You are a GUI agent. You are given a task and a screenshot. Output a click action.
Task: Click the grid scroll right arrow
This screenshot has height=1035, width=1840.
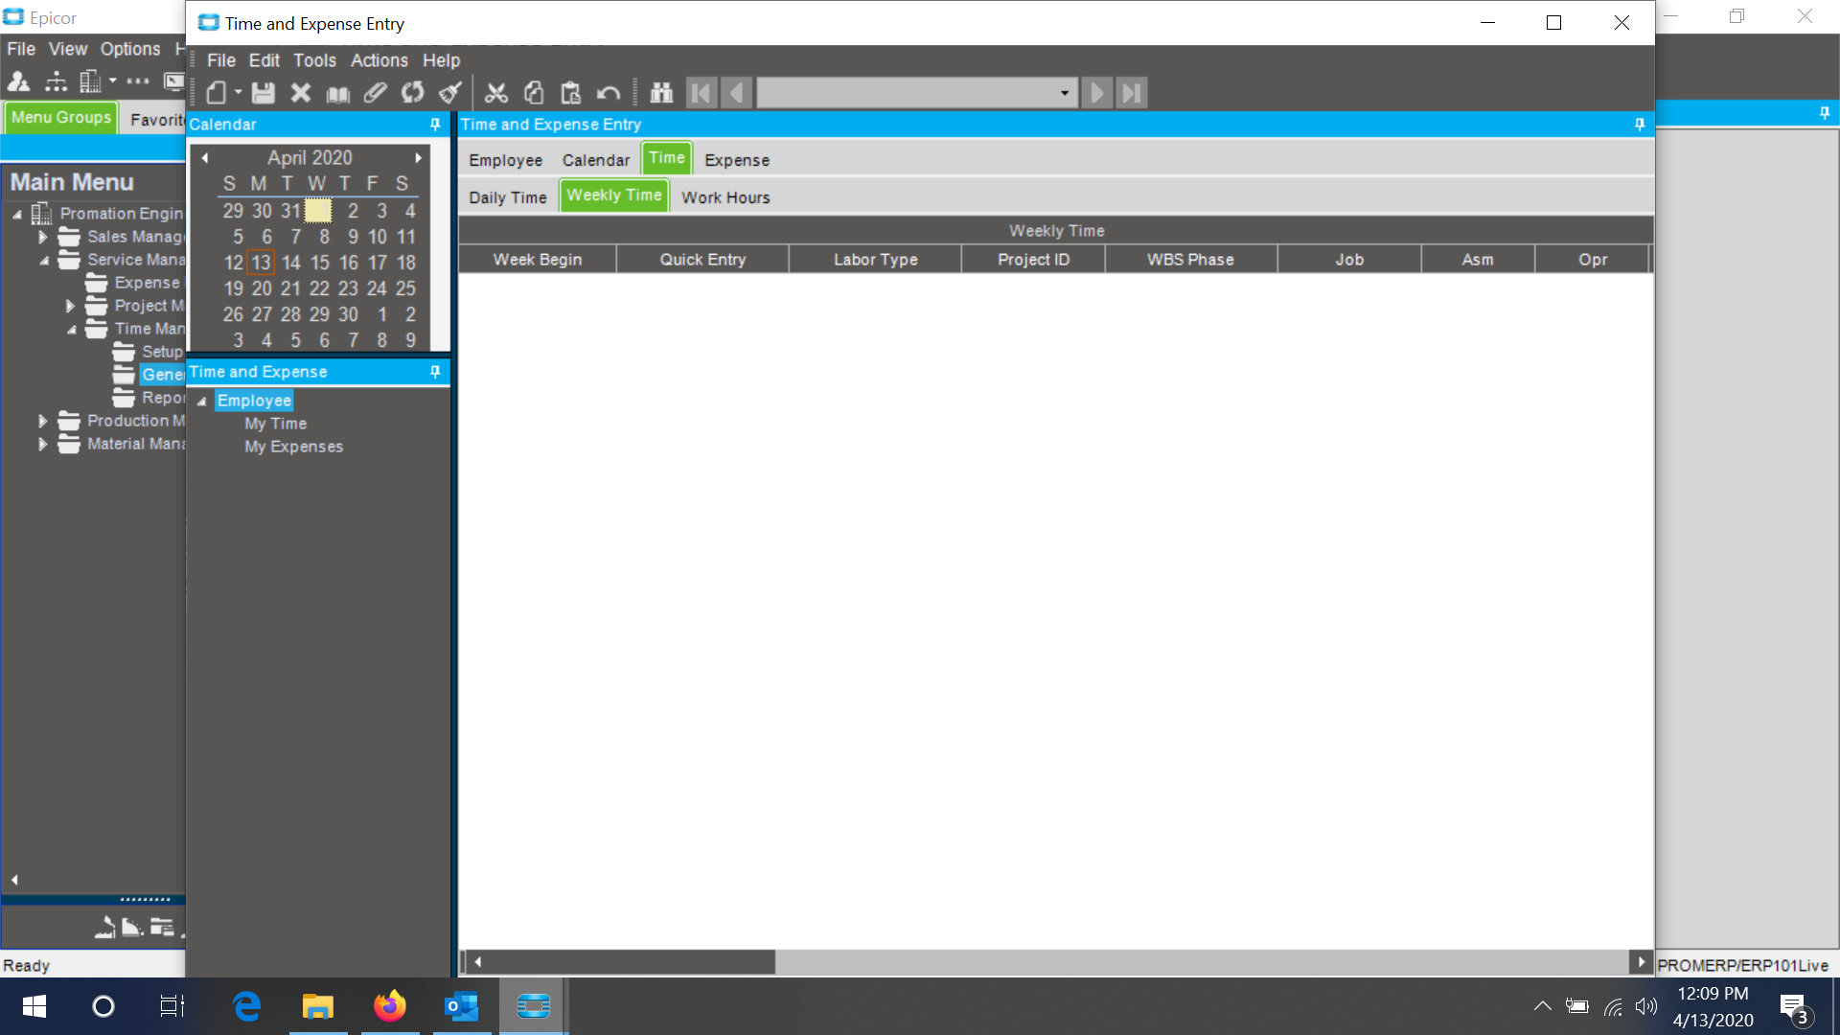pyautogui.click(x=1641, y=962)
